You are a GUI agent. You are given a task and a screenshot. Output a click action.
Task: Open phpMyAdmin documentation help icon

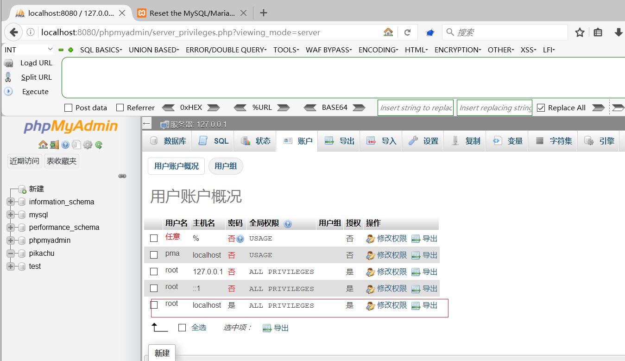[65, 145]
